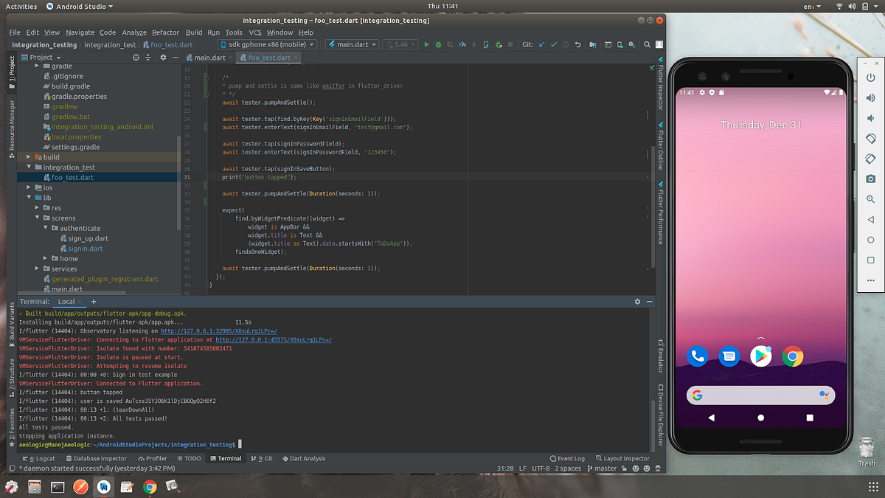Rotate the emulator using the rotate icon
Screen dimensions: 885x498
[x=870, y=137]
